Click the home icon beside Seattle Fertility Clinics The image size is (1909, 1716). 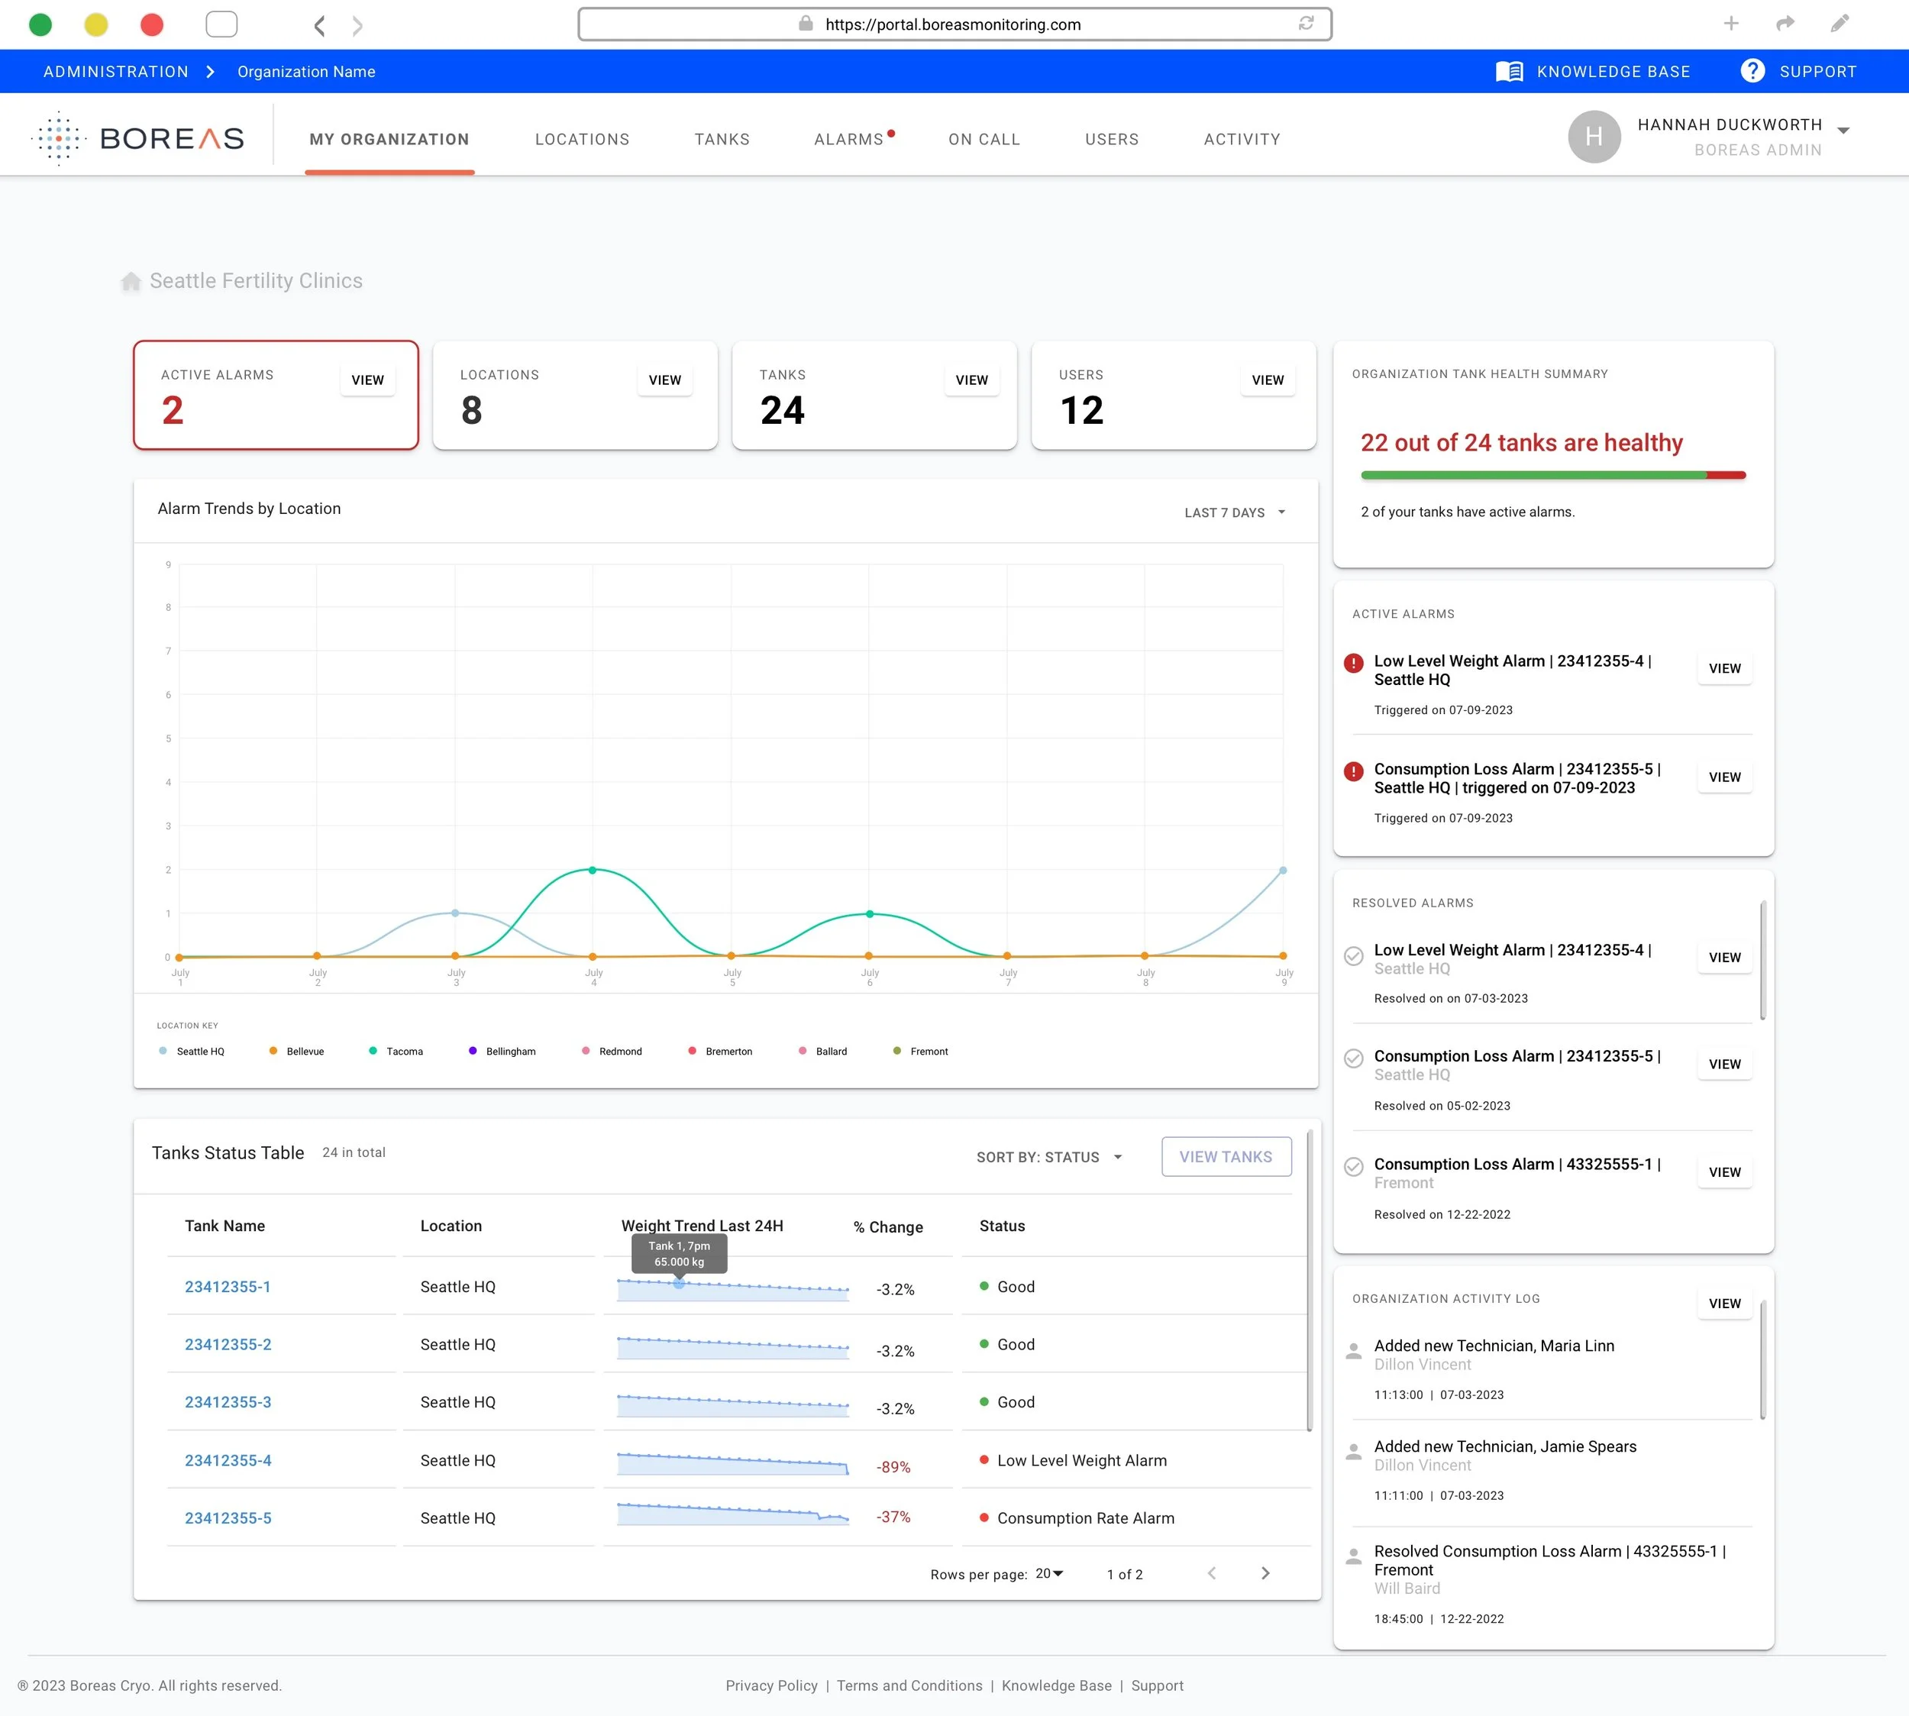[x=131, y=282]
